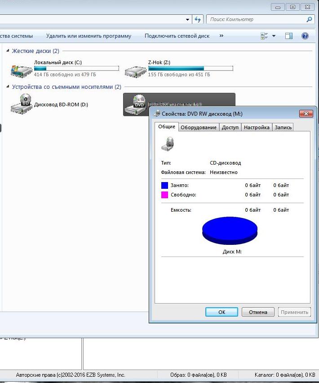
Task: Click the change view icon
Action: coord(264,36)
